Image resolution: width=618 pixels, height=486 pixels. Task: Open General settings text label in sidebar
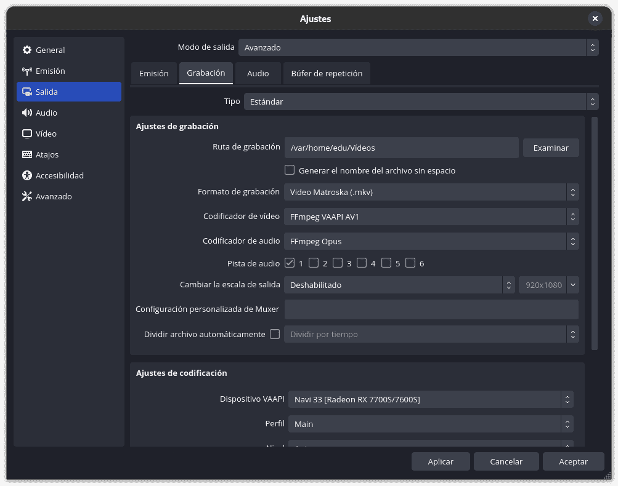50,50
